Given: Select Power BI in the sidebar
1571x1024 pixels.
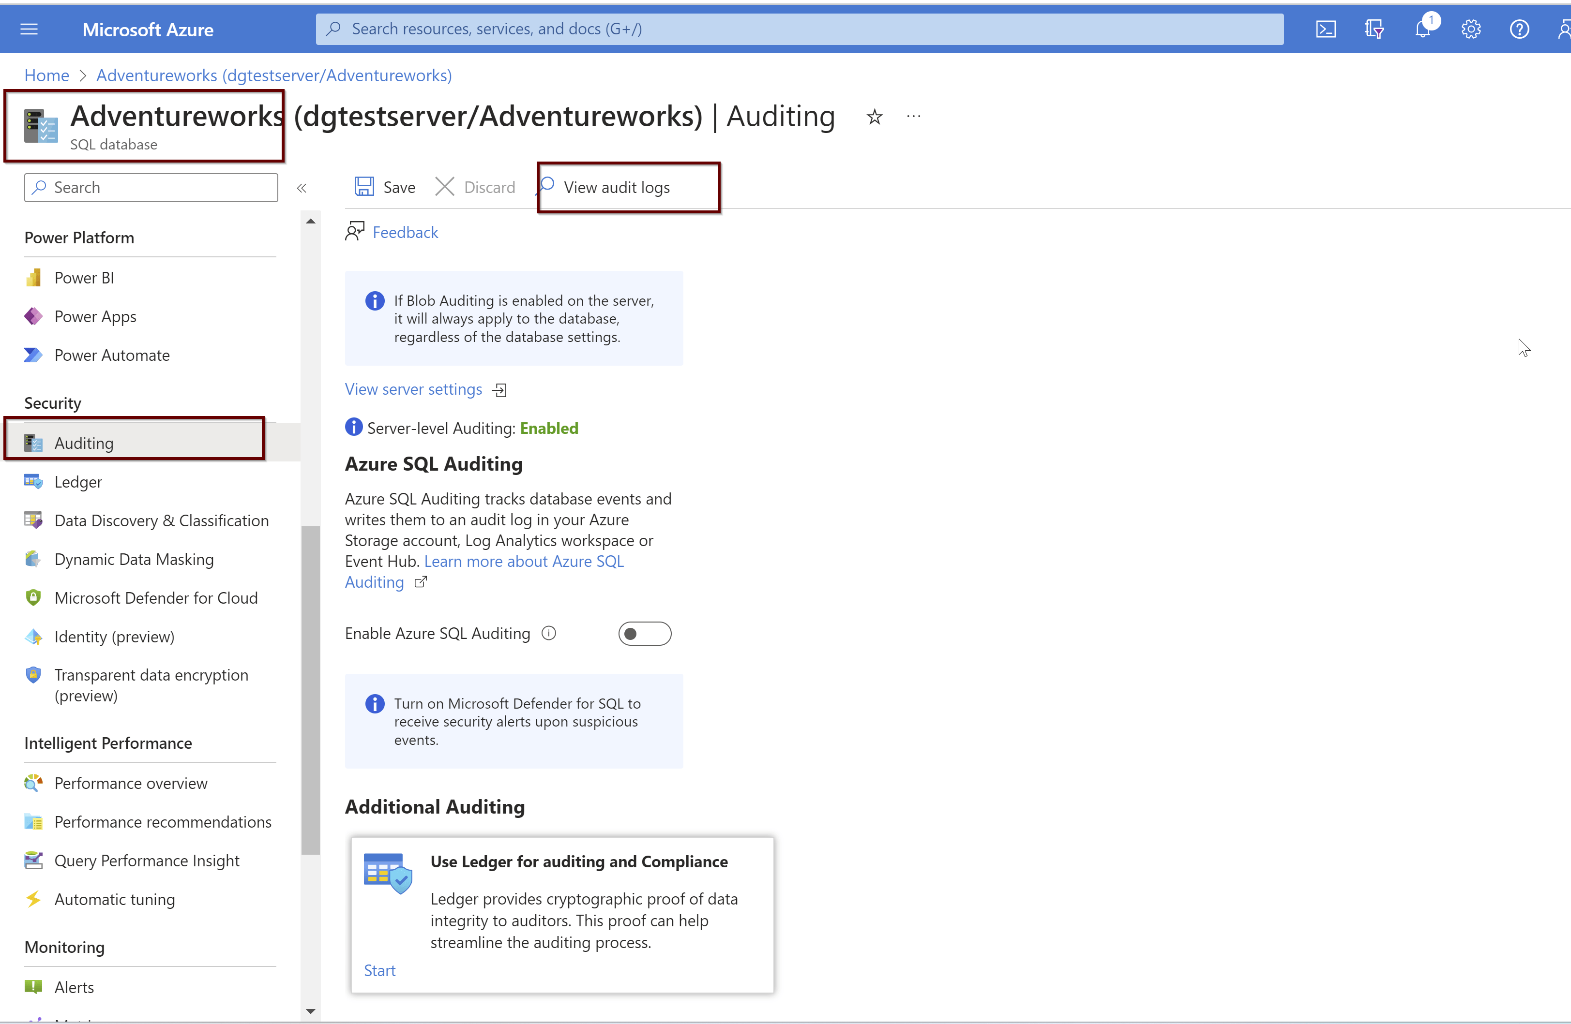Looking at the screenshot, I should click(x=84, y=277).
